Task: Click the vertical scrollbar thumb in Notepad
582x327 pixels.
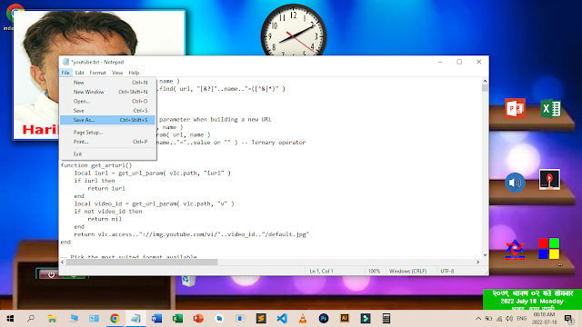Action: click(x=485, y=88)
